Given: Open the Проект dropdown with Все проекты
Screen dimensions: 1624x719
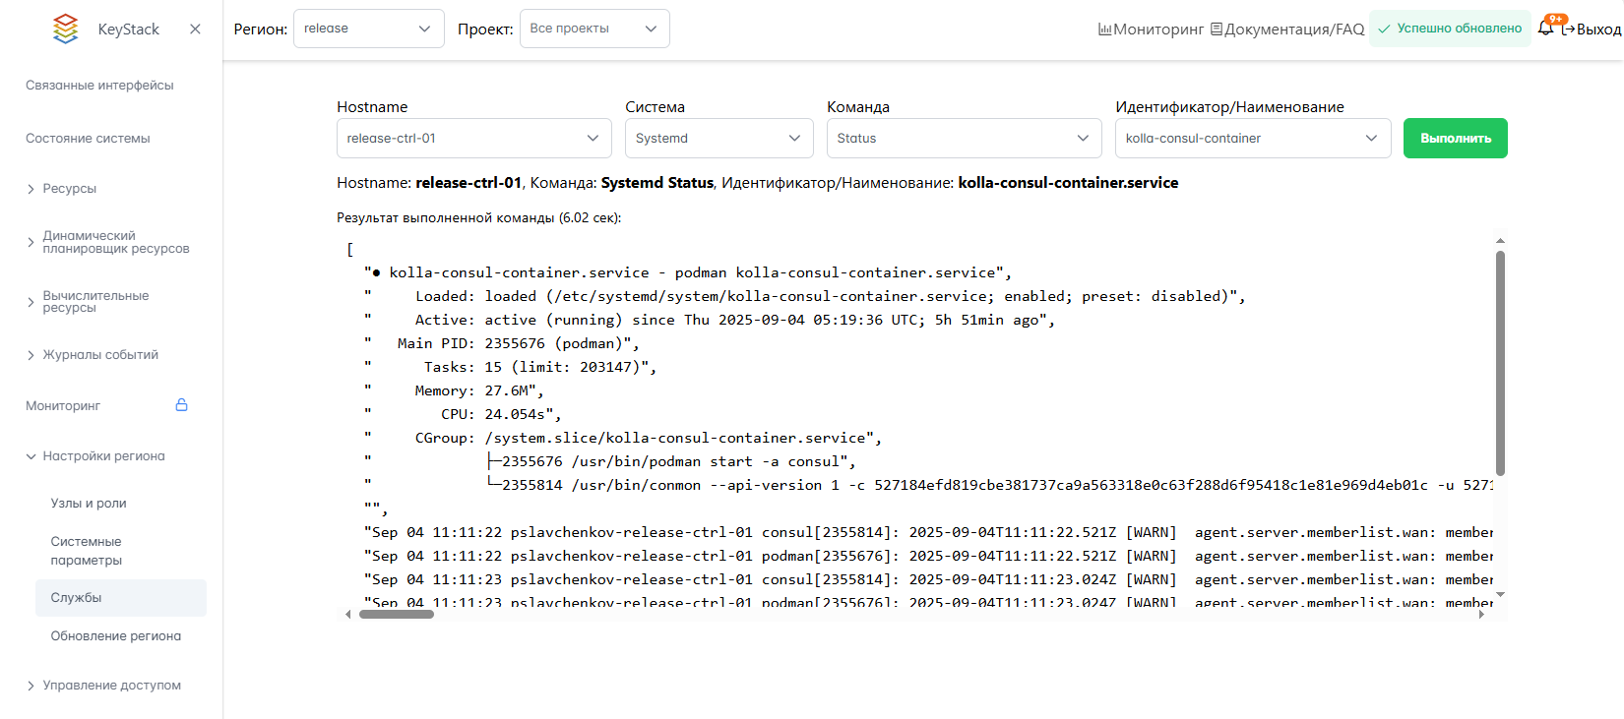Looking at the screenshot, I should pyautogui.click(x=593, y=29).
